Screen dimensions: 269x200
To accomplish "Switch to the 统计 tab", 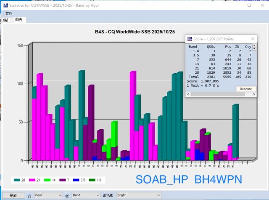I will click(7, 20).
